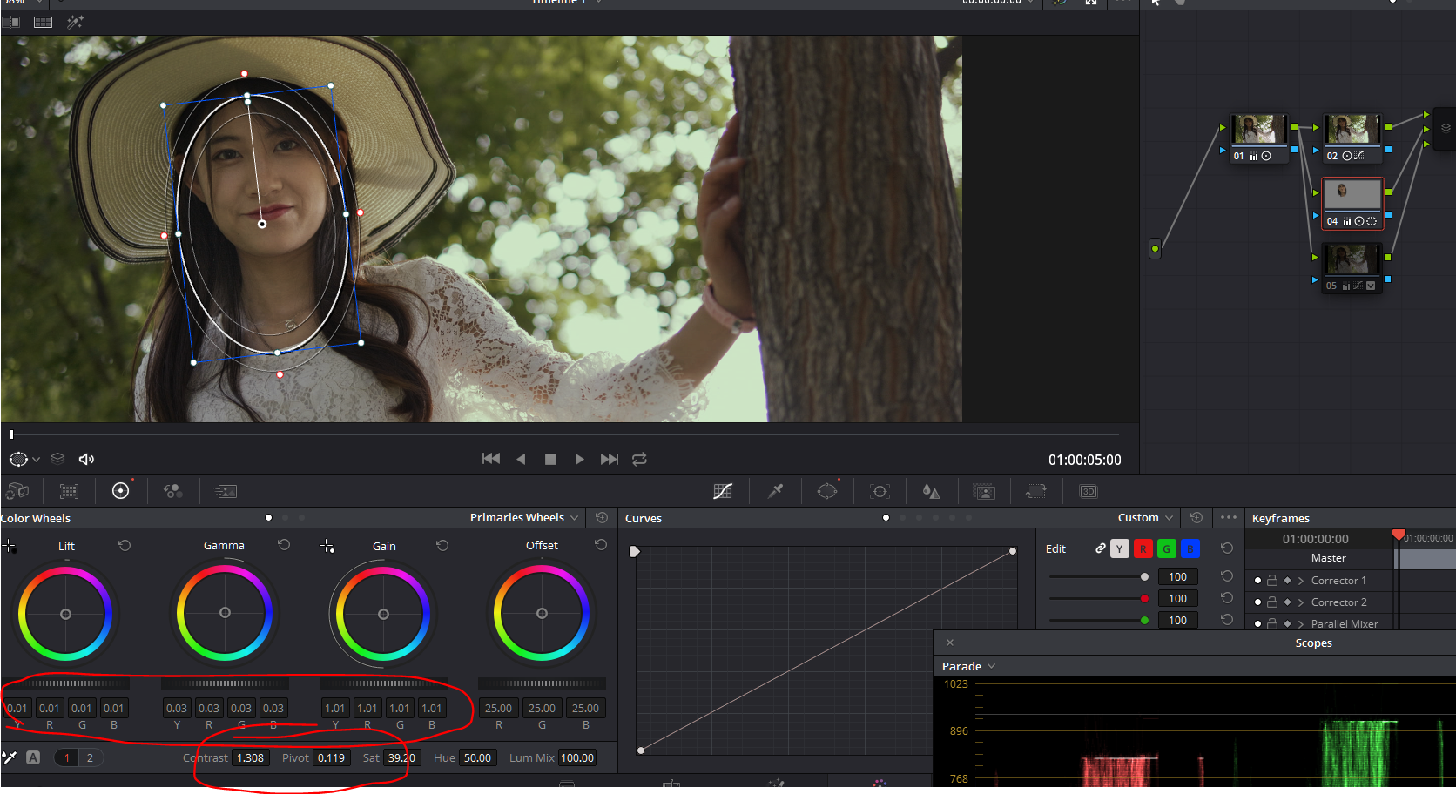The width and height of the screenshot is (1456, 794).
Task: Pick white point with Gain picker
Action: coord(327,546)
